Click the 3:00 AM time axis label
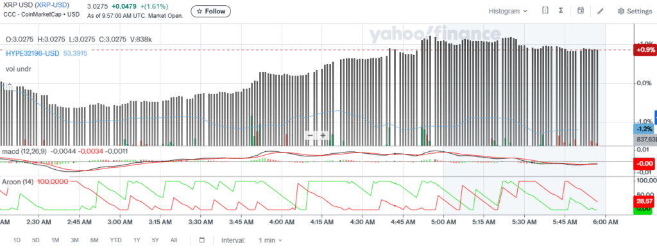The image size is (657, 248). (119, 222)
